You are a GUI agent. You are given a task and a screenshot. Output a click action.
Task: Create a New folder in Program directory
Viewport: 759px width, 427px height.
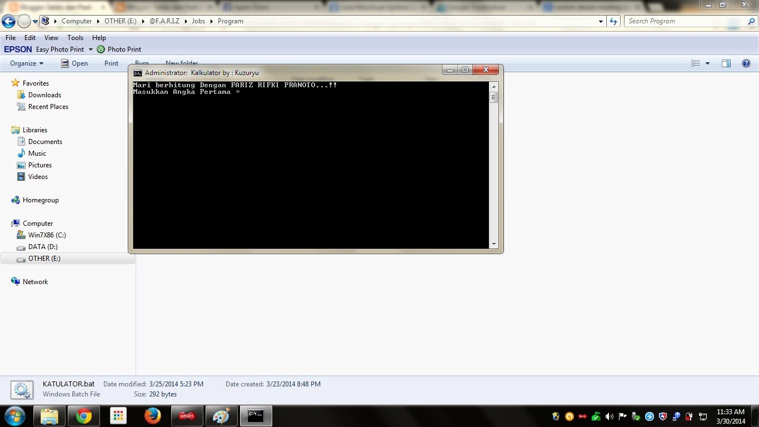[x=182, y=63]
